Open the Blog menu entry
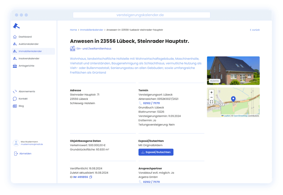 pyautogui.click(x=21, y=106)
